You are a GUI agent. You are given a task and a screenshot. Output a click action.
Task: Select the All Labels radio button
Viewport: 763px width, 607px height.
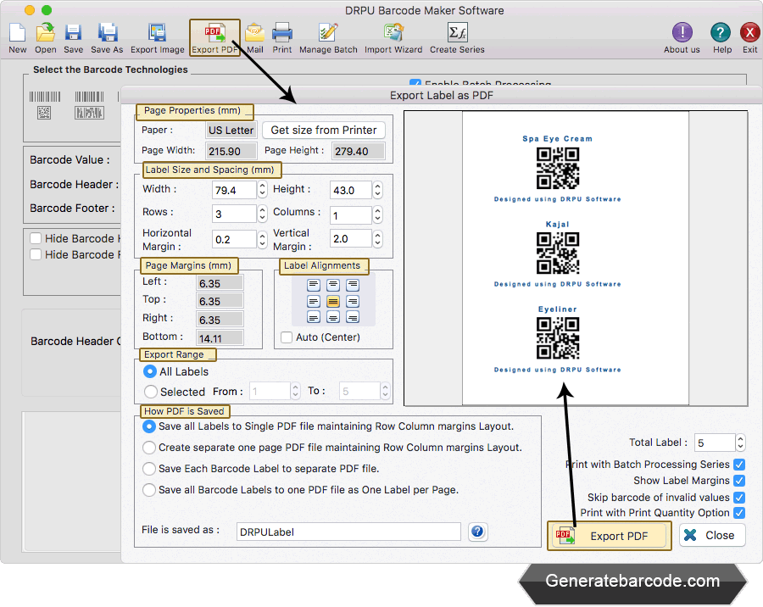[150, 371]
